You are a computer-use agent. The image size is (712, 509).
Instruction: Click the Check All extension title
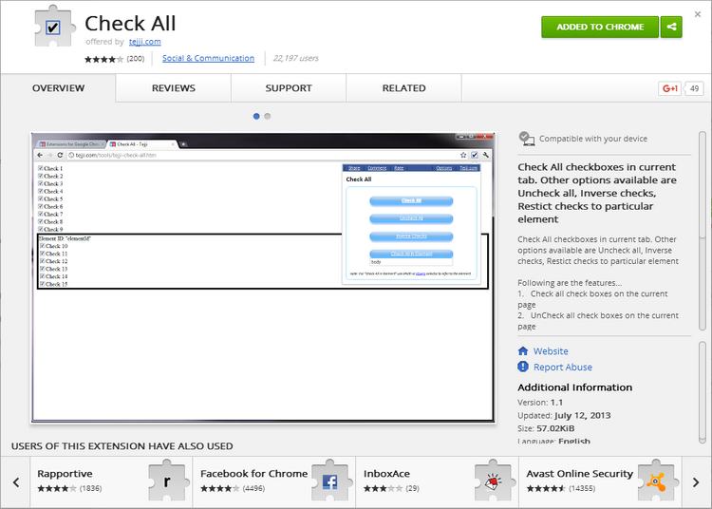pos(130,23)
